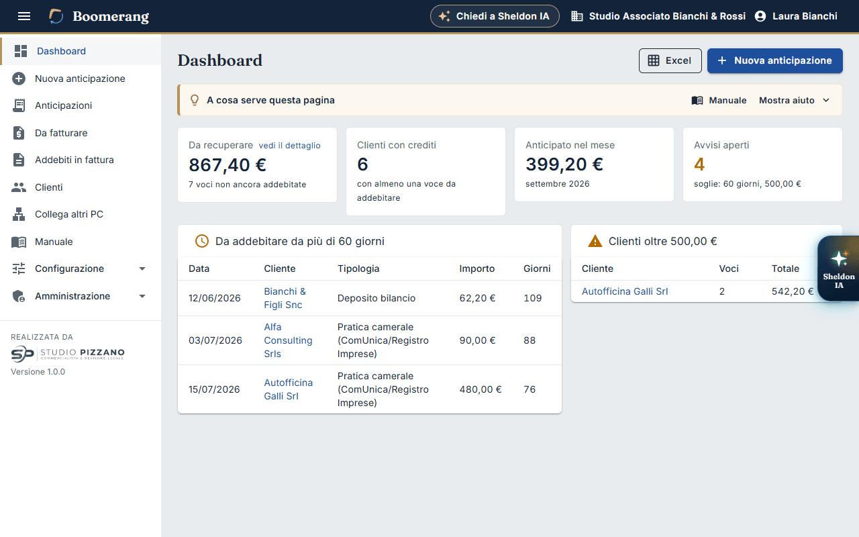This screenshot has width=859, height=537.
Task: Click the Studio Pizzano logo
Action: pyautogui.click(x=68, y=353)
